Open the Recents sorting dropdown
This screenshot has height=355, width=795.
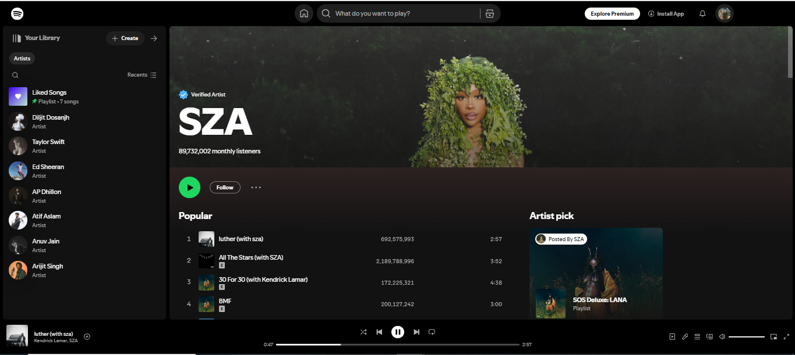(x=142, y=74)
